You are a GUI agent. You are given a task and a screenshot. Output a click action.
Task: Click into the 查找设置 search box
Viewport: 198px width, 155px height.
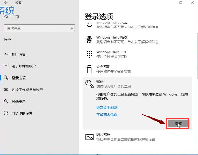36,28
